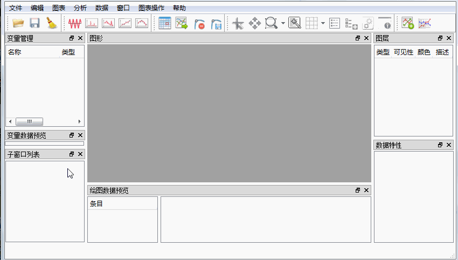
Task: Click the blue data table icon
Action: 165,23
